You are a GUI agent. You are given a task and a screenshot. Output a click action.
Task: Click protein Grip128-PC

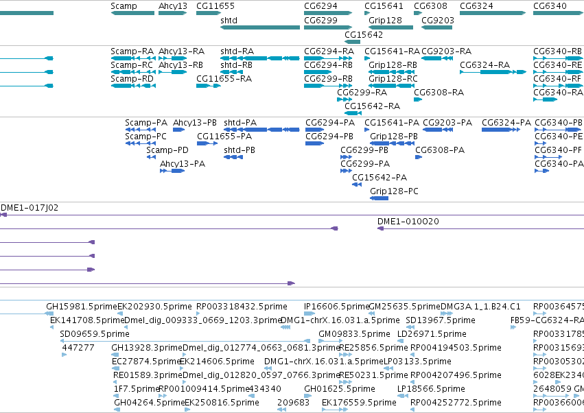tap(394, 191)
